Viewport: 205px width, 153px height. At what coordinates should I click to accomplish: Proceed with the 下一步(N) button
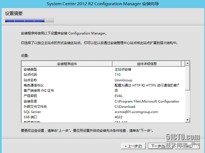coord(160,146)
